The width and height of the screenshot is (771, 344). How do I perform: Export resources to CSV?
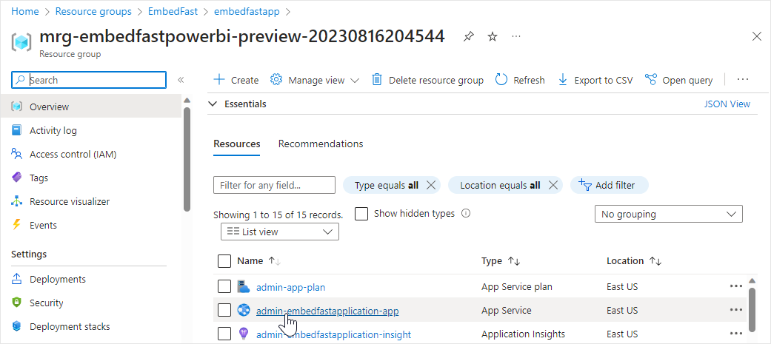pos(595,80)
